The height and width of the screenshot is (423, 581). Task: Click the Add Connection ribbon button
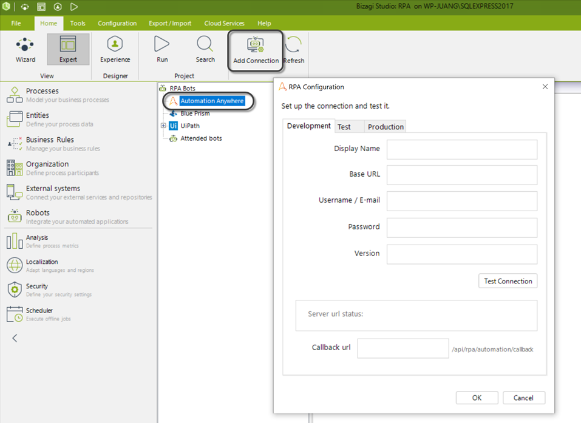point(256,50)
